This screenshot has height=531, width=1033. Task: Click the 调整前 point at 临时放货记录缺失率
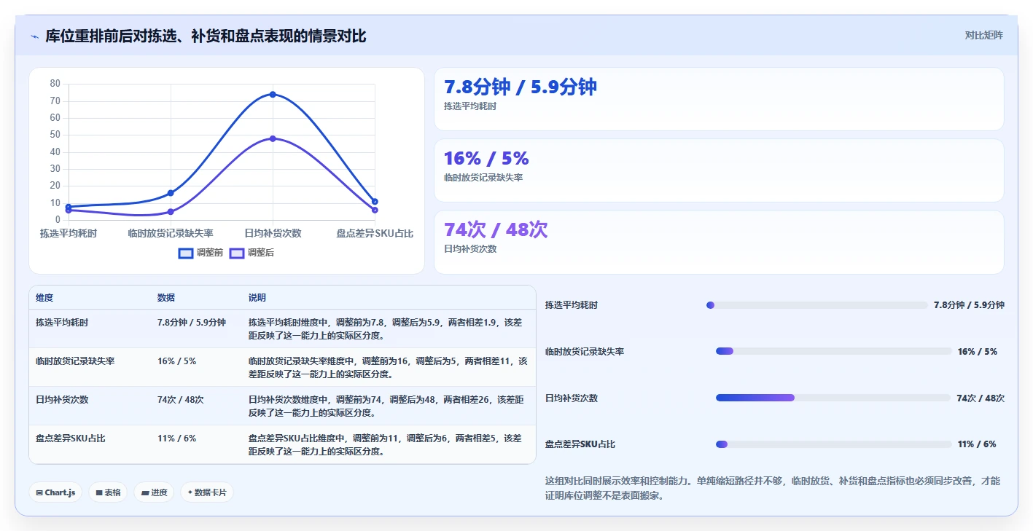point(171,193)
